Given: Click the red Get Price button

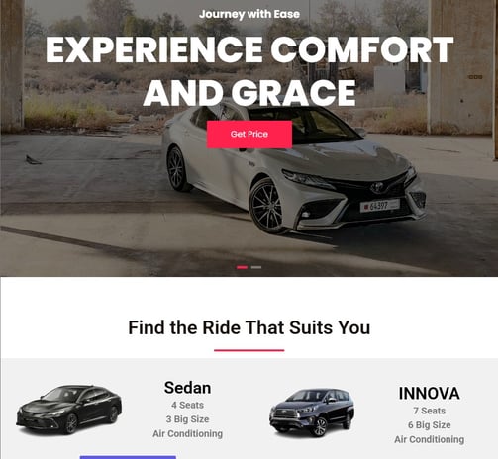Looking at the screenshot, I should tap(249, 135).
